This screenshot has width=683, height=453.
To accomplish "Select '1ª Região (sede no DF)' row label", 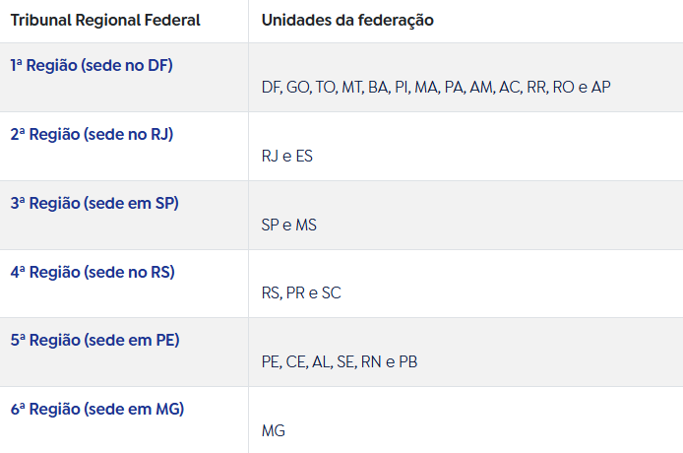I will pos(92,65).
